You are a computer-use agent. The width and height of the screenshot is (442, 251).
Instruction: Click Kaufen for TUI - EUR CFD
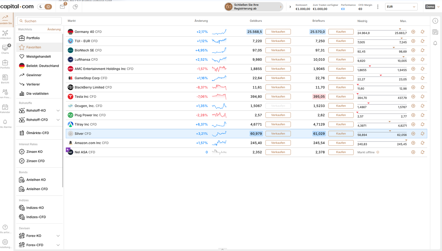(x=341, y=41)
